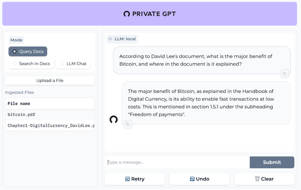
Task: Focus the Type a message field
Action: coord(177,162)
